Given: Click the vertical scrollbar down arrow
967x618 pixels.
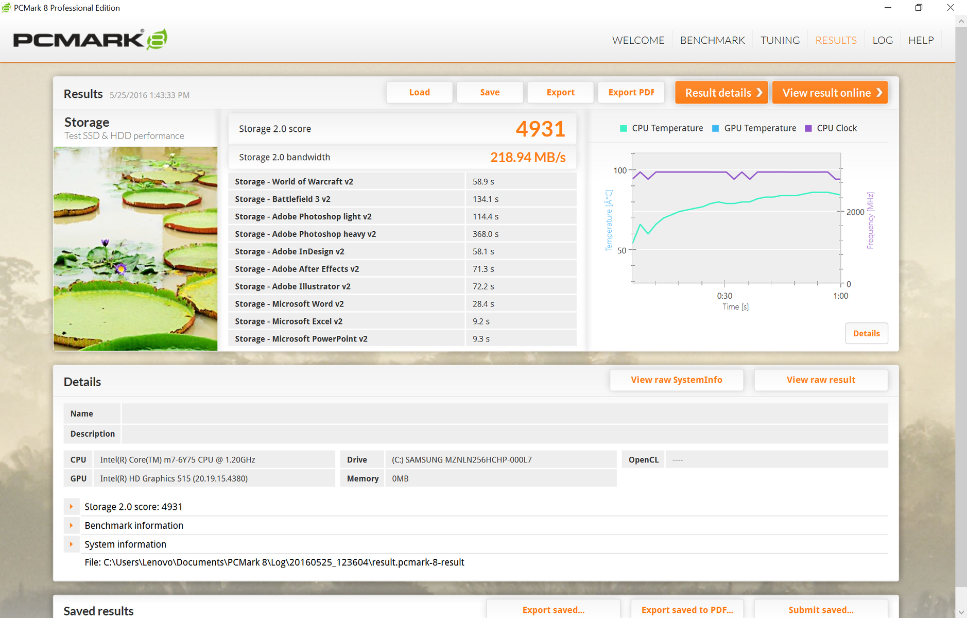Looking at the screenshot, I should 961,612.
